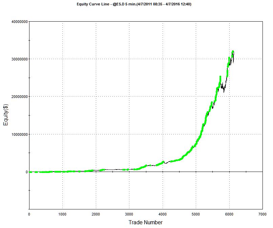This screenshot has height=228, width=273.
Task: Click the x-axis value 3000
Action: 129,214
